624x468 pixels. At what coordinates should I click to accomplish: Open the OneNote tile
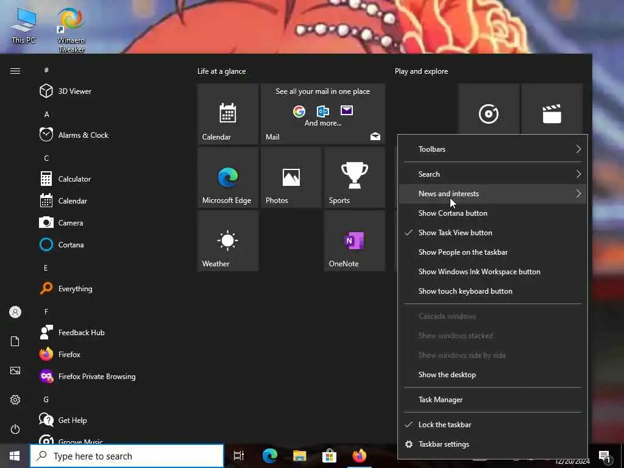[x=355, y=241]
